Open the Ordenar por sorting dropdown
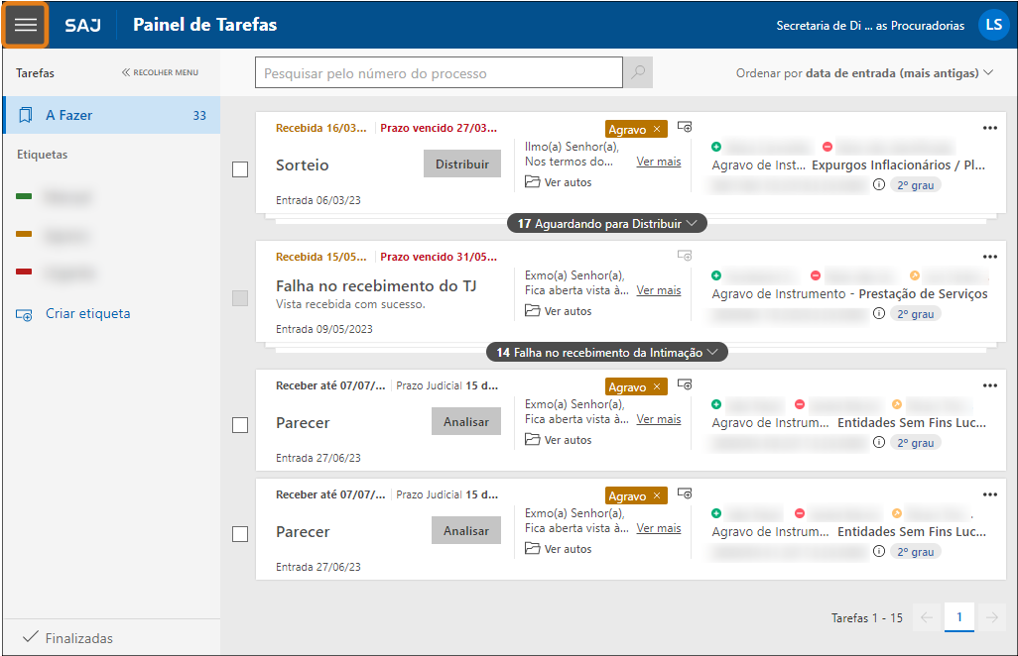The width and height of the screenshot is (1018, 656). point(864,73)
